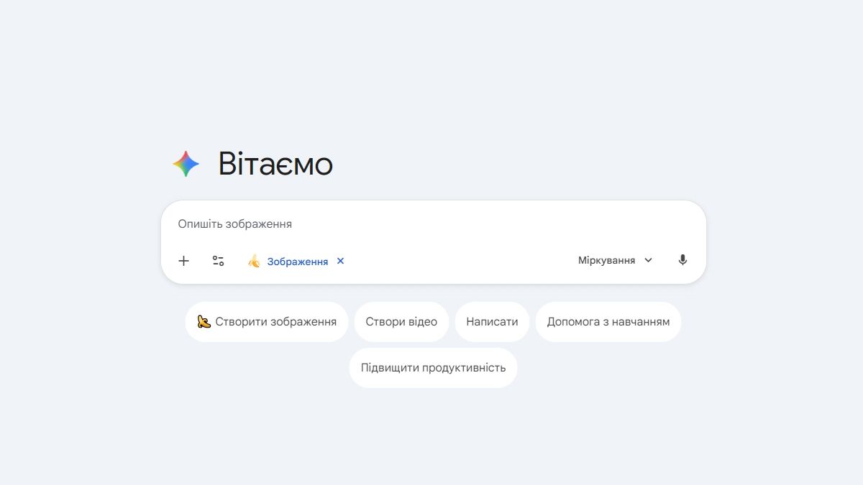Viewport: 863px width, 485px height.
Task: Click the Вітаємо greeting text
Action: [x=275, y=164]
